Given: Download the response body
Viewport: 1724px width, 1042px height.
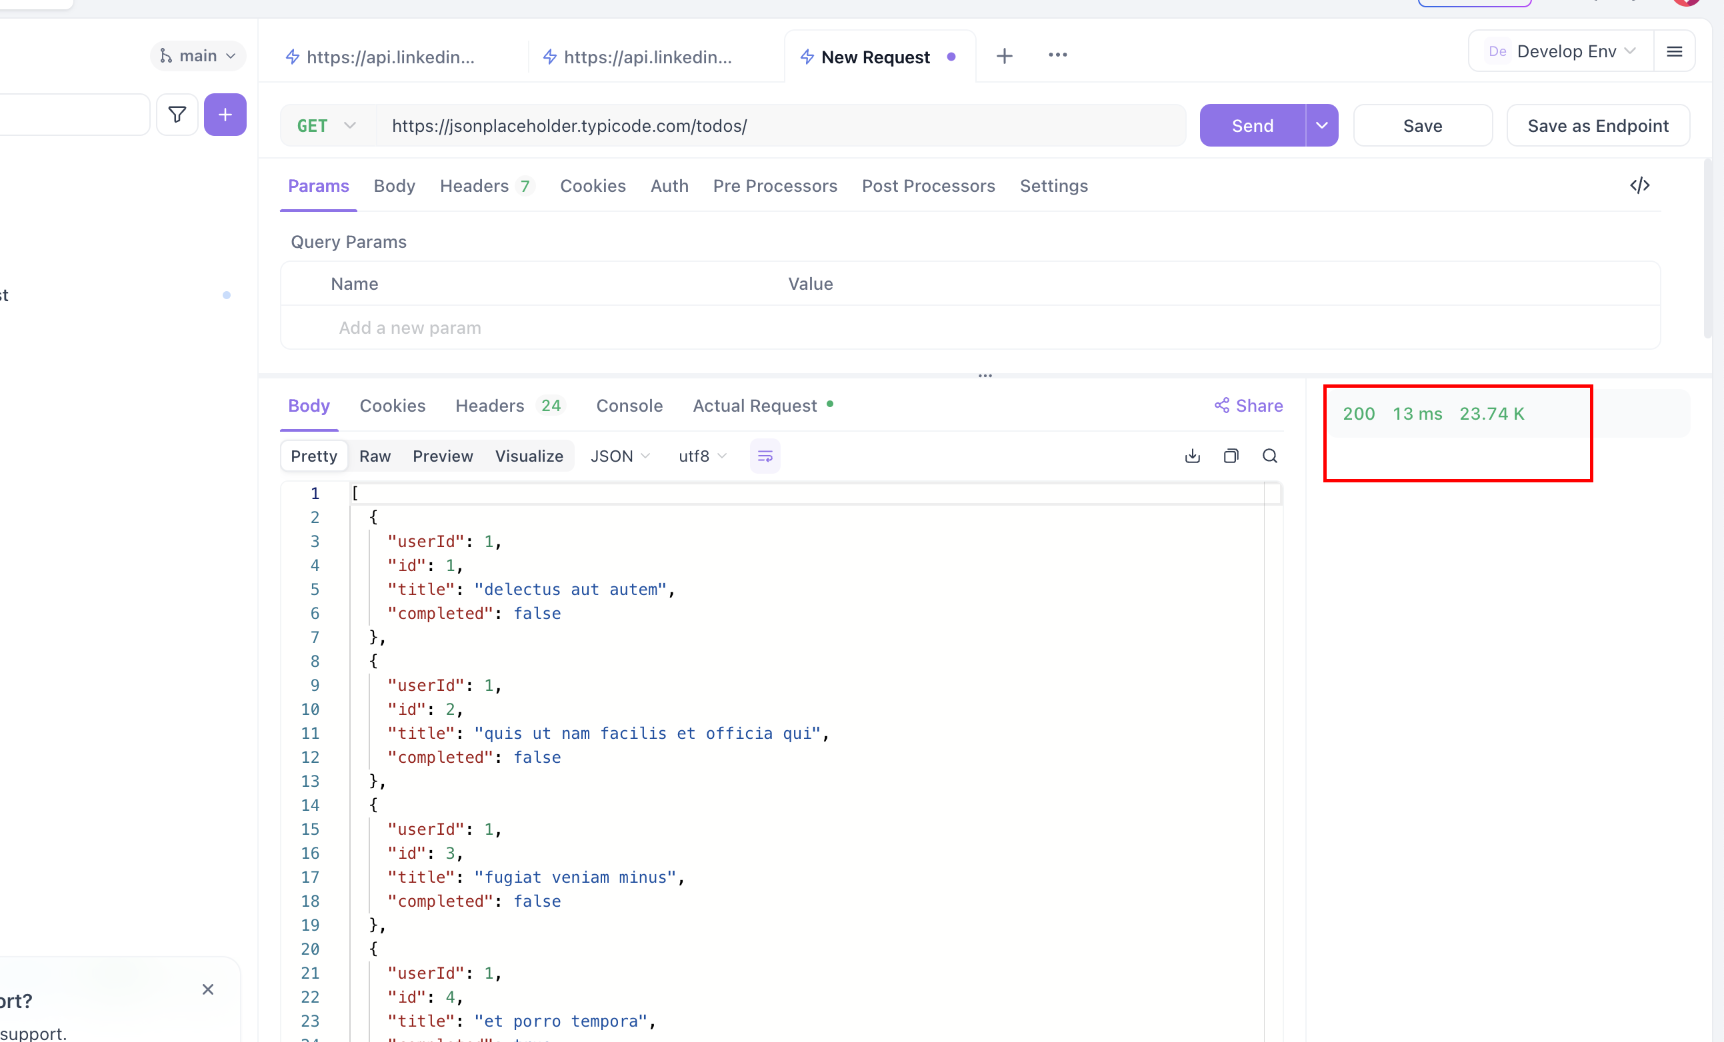Looking at the screenshot, I should [x=1192, y=456].
